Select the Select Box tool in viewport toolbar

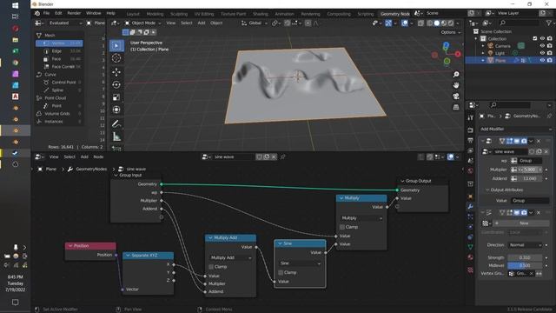tap(116, 45)
